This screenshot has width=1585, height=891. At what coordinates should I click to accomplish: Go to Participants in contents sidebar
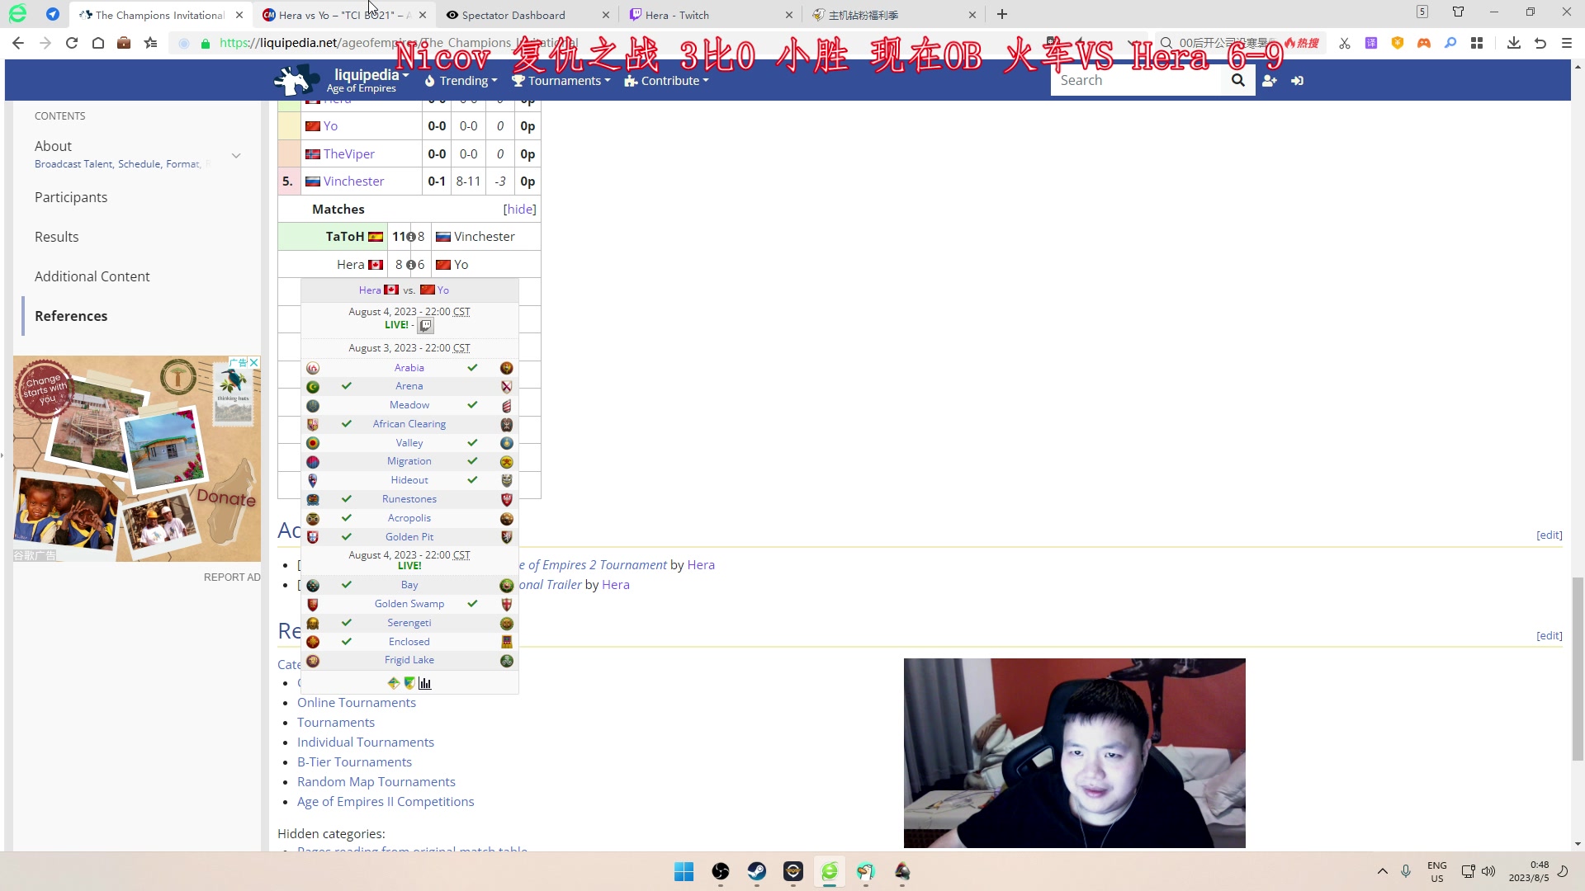click(71, 197)
